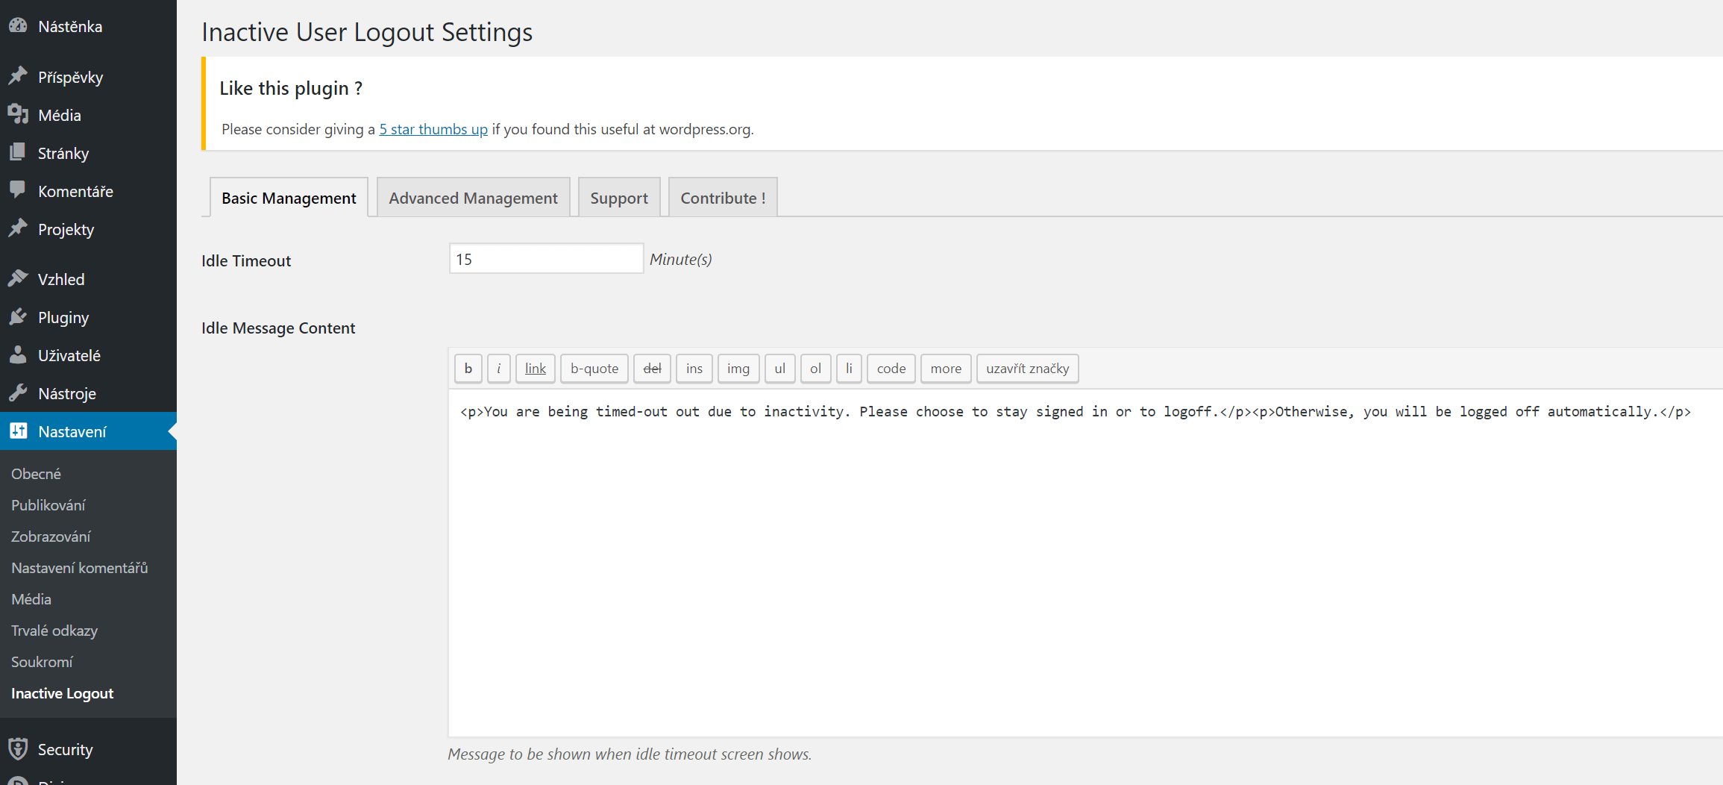Click the Nástroje wrench icon

point(19,393)
